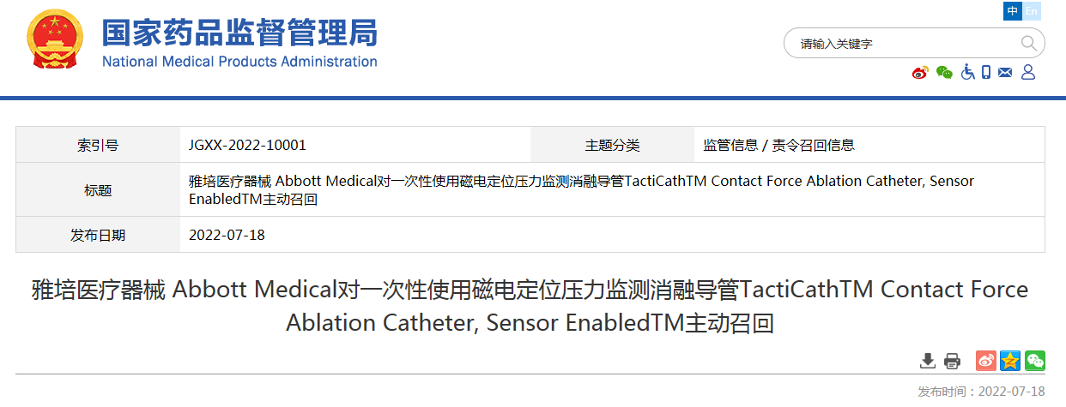Open the header mail envelope icon

click(x=1005, y=73)
